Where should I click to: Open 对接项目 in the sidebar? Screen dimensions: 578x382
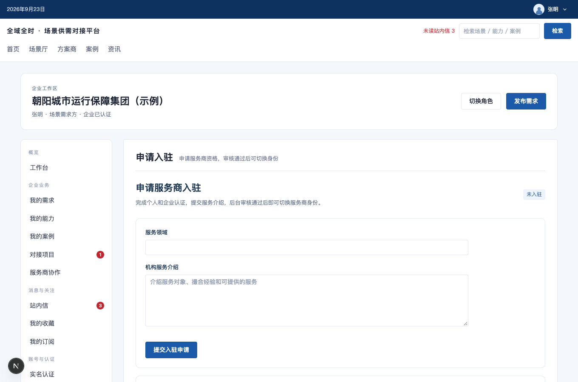[66, 255]
